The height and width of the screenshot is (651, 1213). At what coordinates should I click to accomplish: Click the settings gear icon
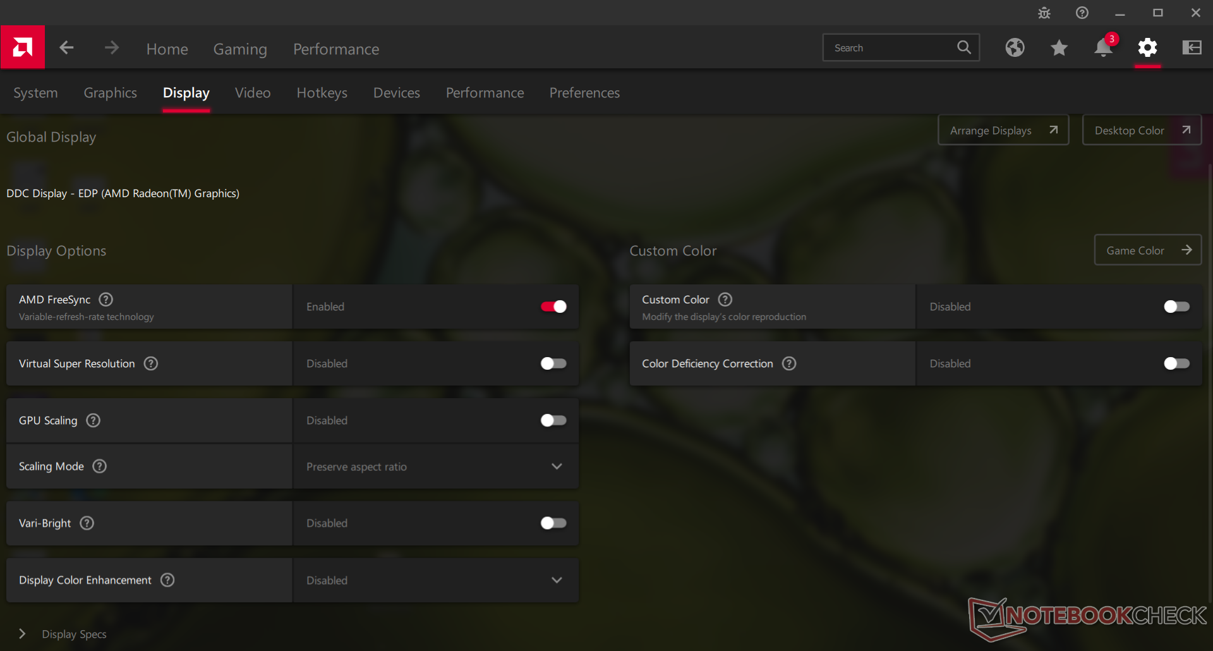point(1147,48)
